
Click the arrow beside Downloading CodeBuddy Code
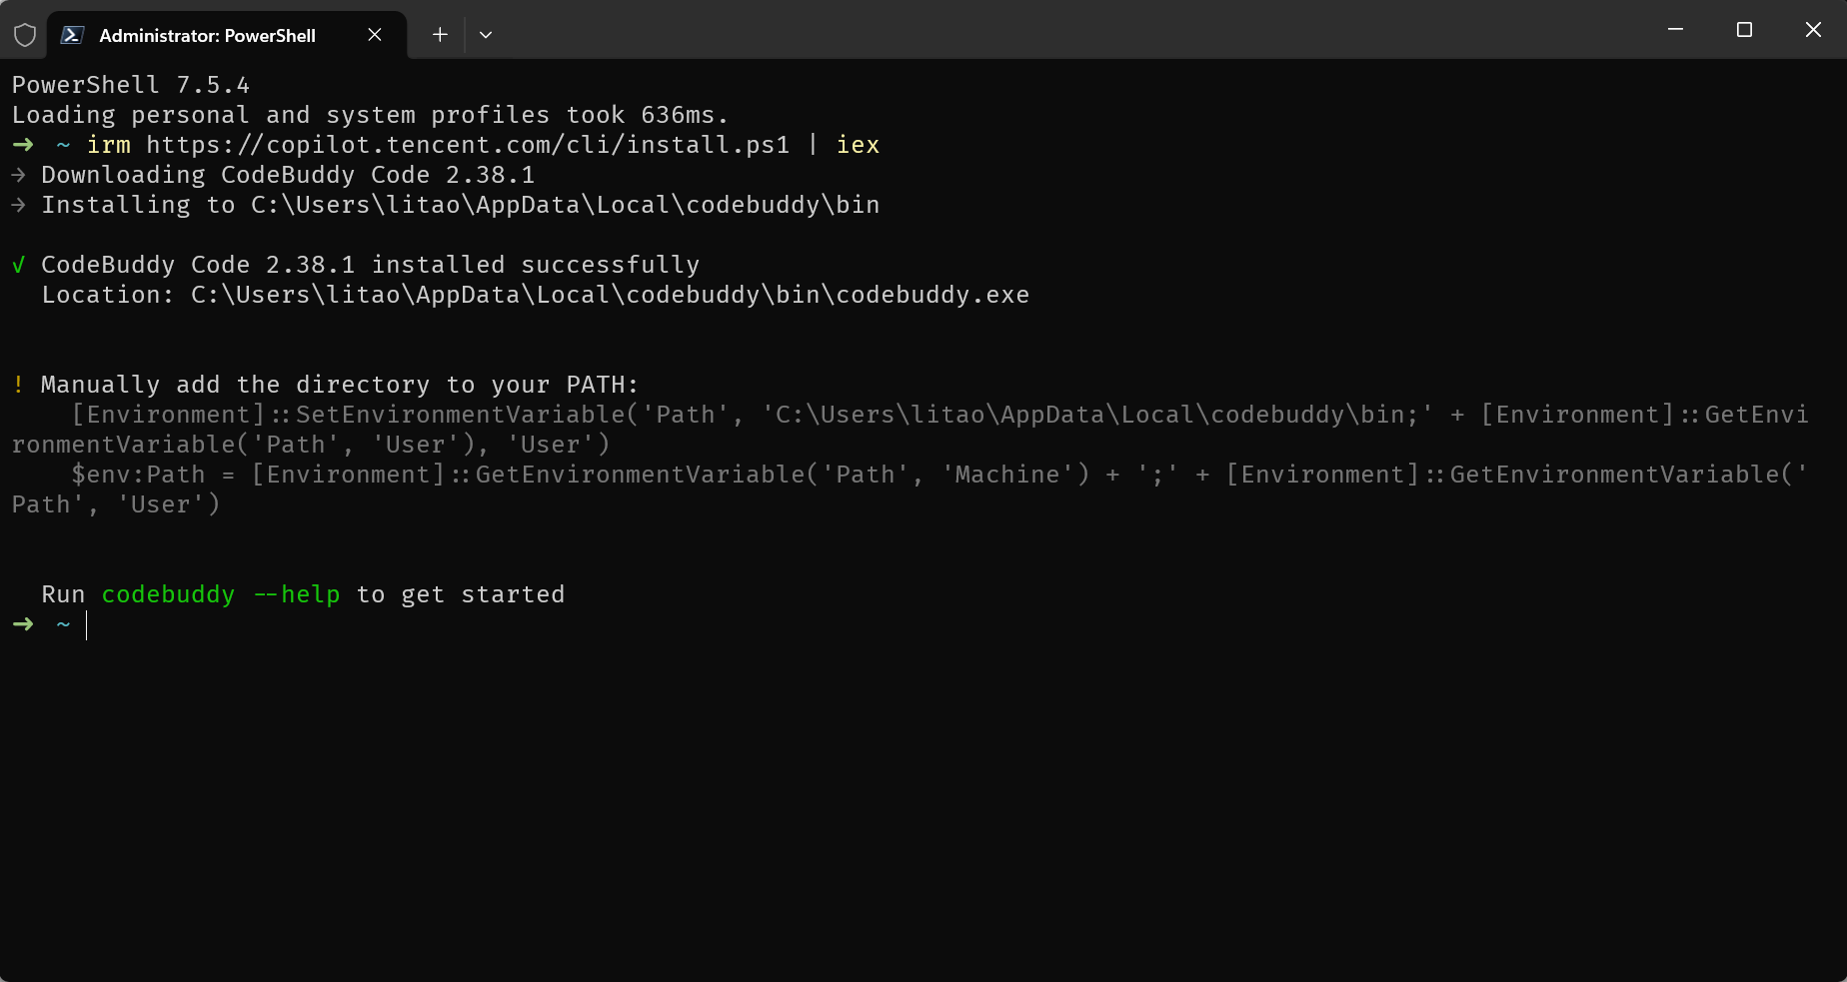pos(18,175)
